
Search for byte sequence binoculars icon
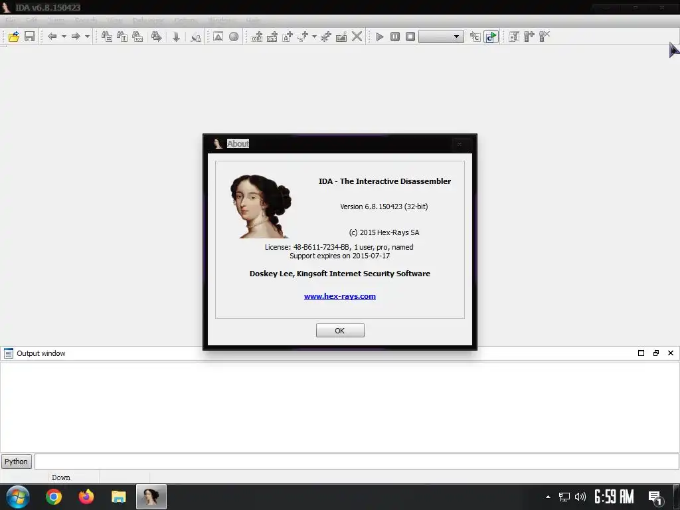[137, 37]
